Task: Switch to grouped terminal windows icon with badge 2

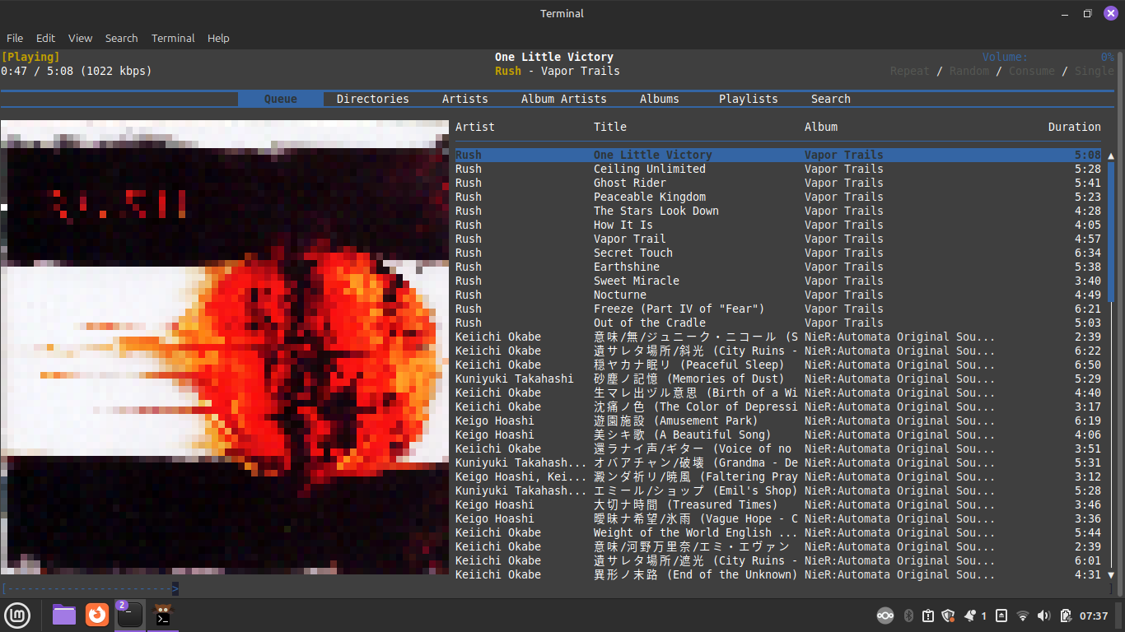Action: (x=129, y=615)
